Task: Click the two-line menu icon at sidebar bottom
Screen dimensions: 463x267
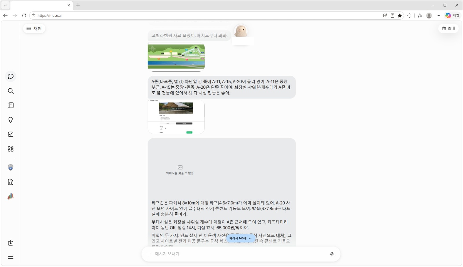Action: click(11, 257)
